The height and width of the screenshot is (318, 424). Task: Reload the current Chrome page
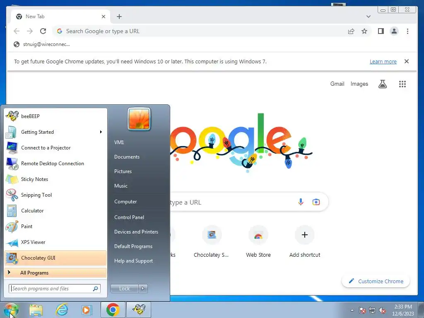coord(43,31)
